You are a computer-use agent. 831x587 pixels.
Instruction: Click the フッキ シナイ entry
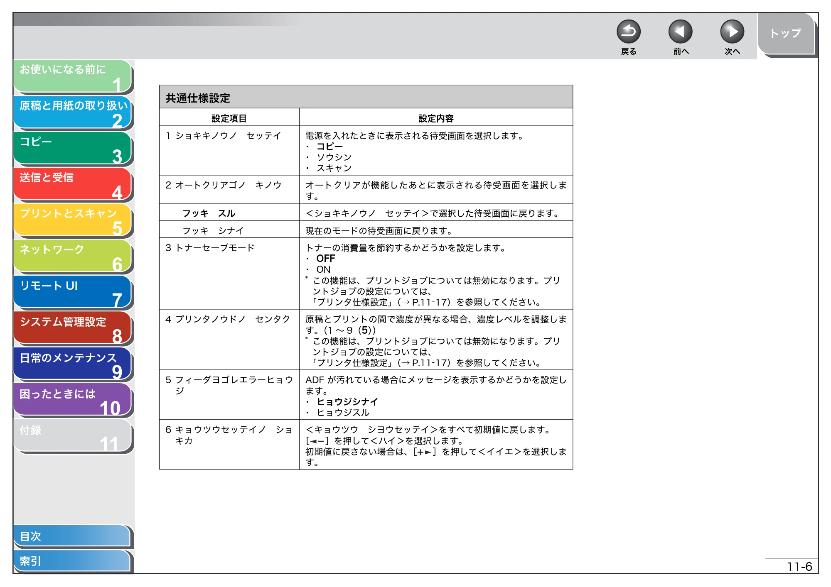tap(213, 231)
